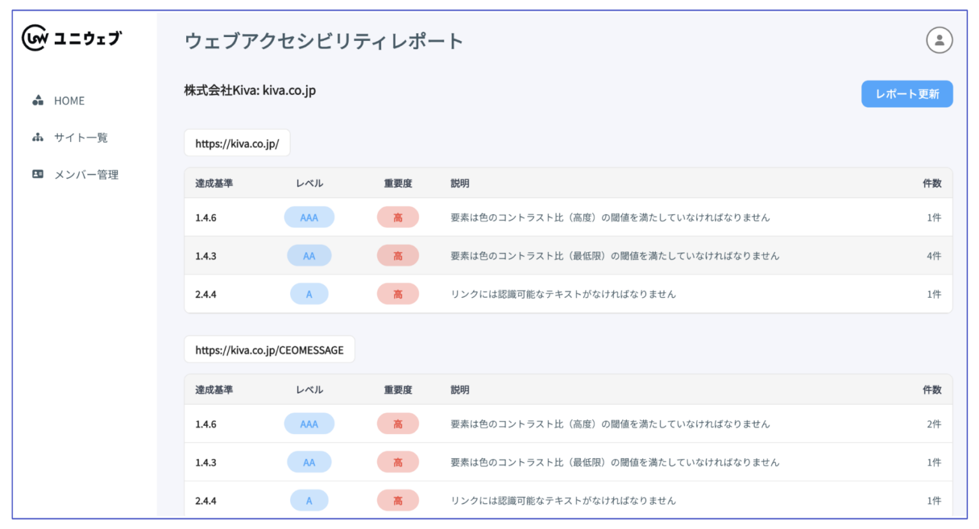This screenshot has height=529, width=979.
Task: Click 達成基準 header in first table
Action: click(x=214, y=184)
